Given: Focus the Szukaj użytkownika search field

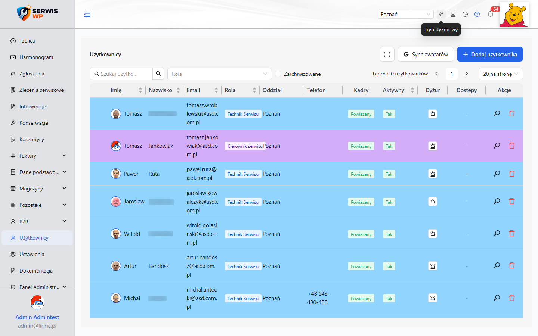Looking at the screenshot, I should [121, 74].
